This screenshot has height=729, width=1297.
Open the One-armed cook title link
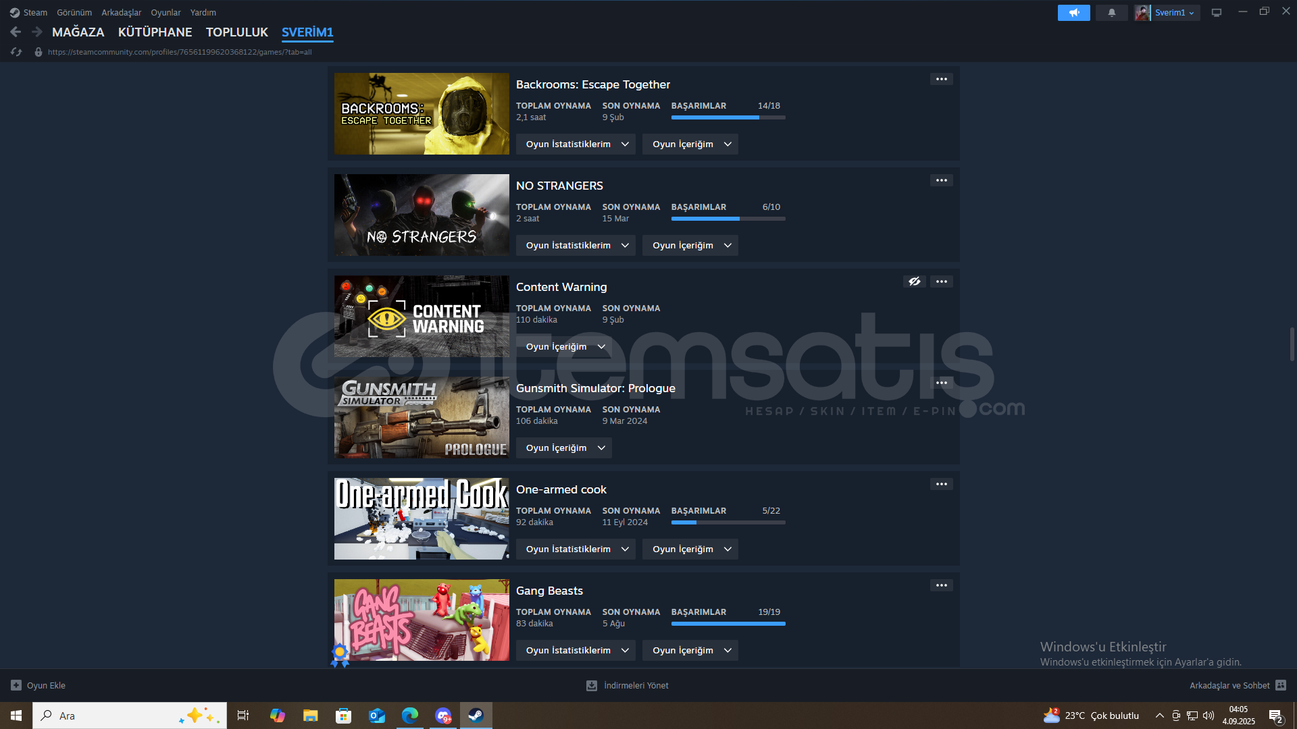click(561, 489)
